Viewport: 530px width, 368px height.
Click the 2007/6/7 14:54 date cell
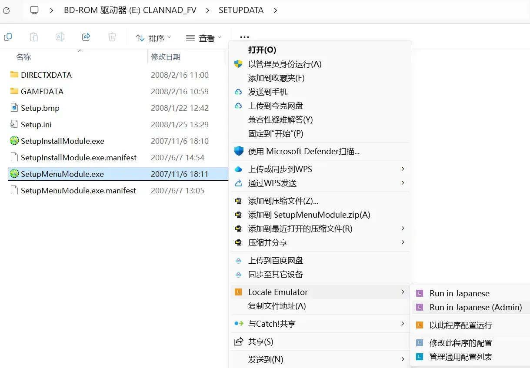pyautogui.click(x=177, y=157)
